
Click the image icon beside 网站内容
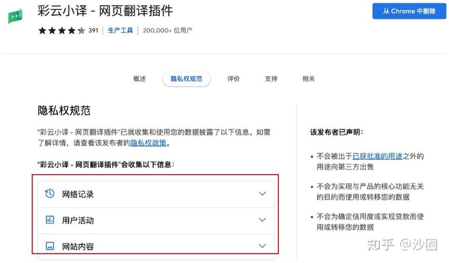(50, 246)
